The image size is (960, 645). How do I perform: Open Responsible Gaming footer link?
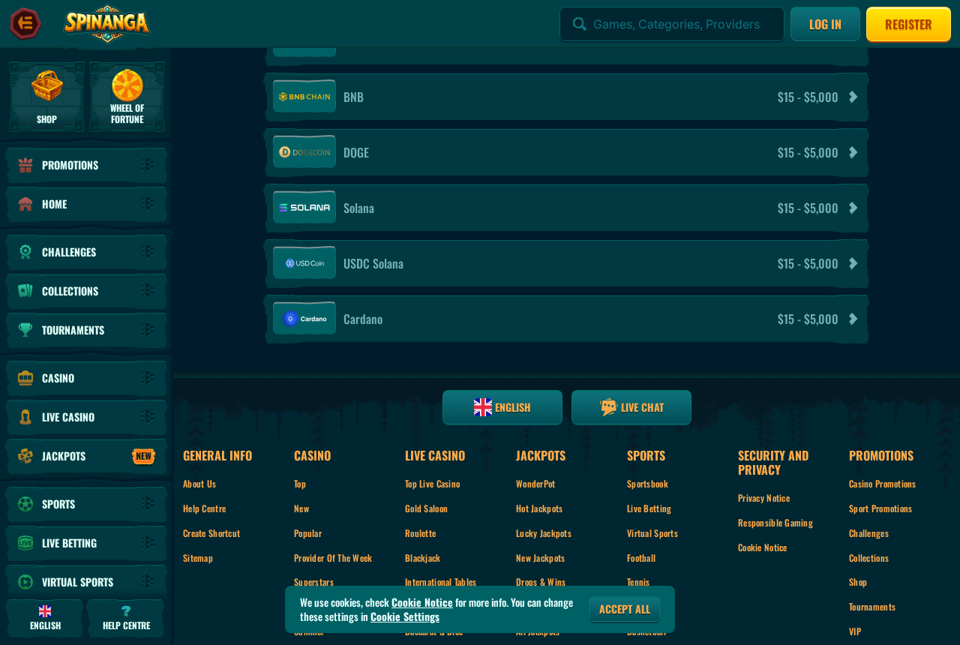click(775, 523)
